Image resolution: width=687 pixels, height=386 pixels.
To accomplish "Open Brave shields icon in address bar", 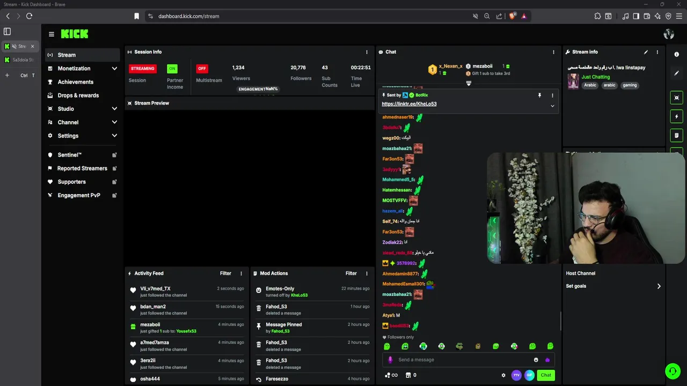I will pos(513,16).
